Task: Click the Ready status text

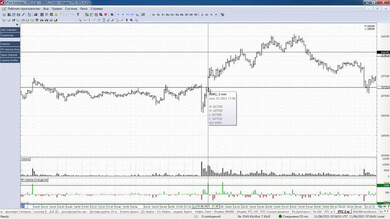Action: [x=5, y=217]
